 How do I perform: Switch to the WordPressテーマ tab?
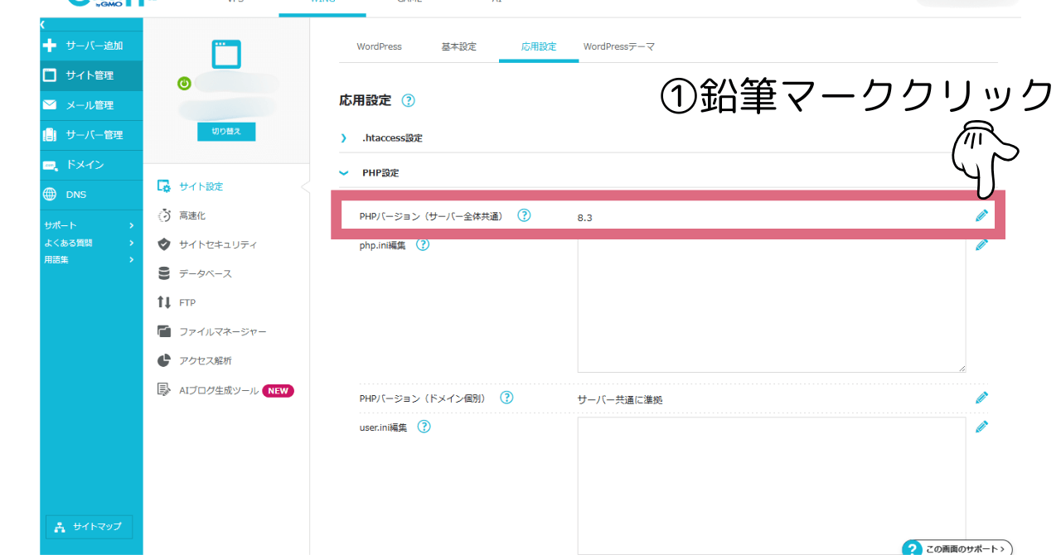pyautogui.click(x=618, y=46)
